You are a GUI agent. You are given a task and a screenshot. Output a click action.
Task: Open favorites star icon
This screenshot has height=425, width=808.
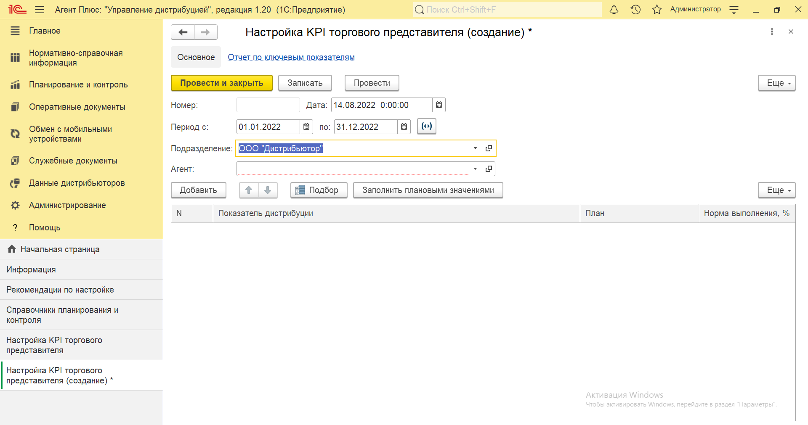(657, 9)
